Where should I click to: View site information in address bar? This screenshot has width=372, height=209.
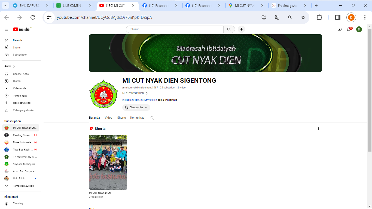pyautogui.click(x=49, y=17)
